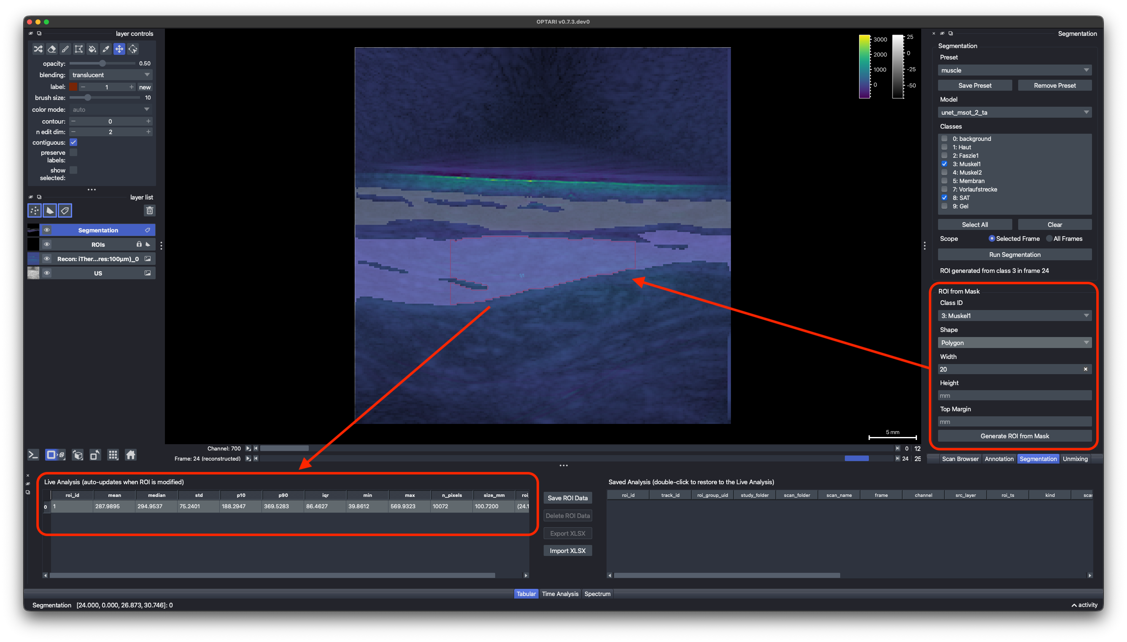Toggle visibility of US layer
This screenshot has width=1127, height=642.
pos(47,273)
